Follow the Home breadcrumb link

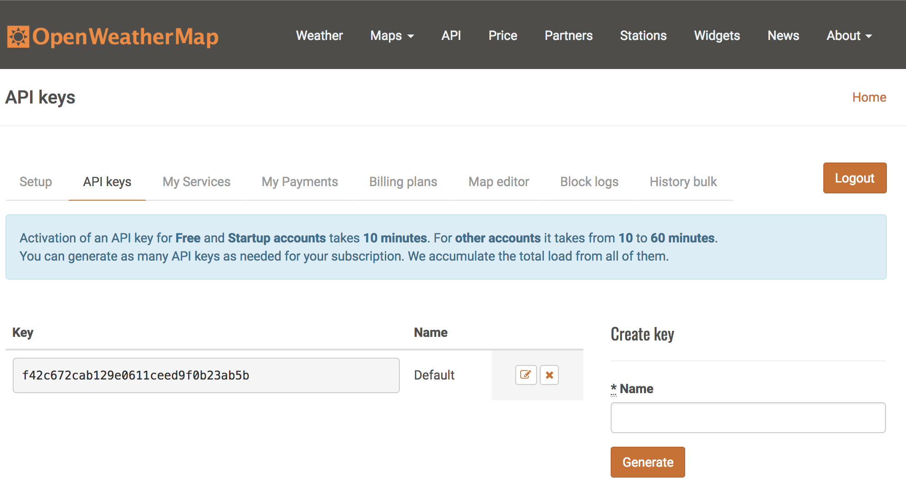(869, 97)
